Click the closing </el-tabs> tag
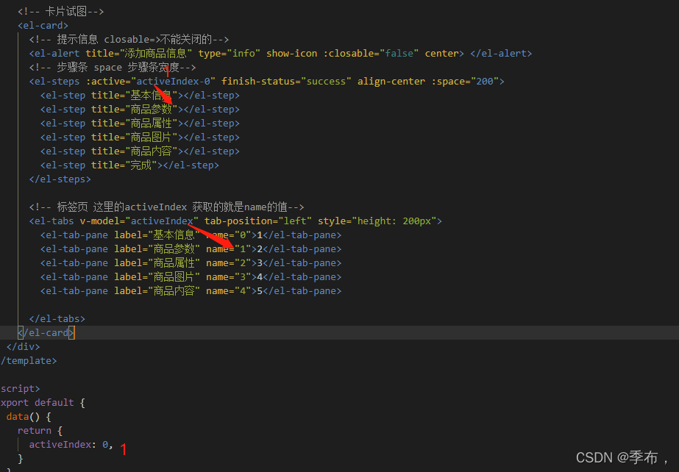This screenshot has width=679, height=472. click(x=57, y=319)
